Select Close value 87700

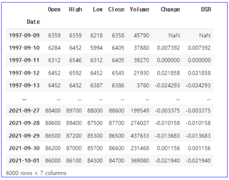click(116, 123)
